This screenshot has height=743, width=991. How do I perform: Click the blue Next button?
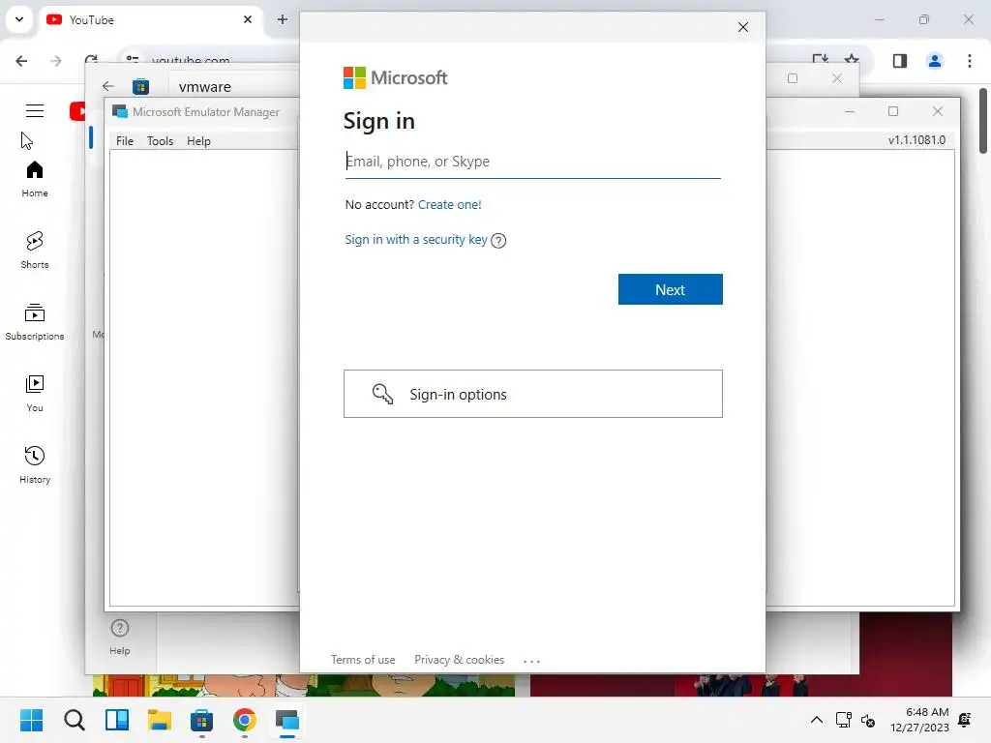(x=670, y=289)
